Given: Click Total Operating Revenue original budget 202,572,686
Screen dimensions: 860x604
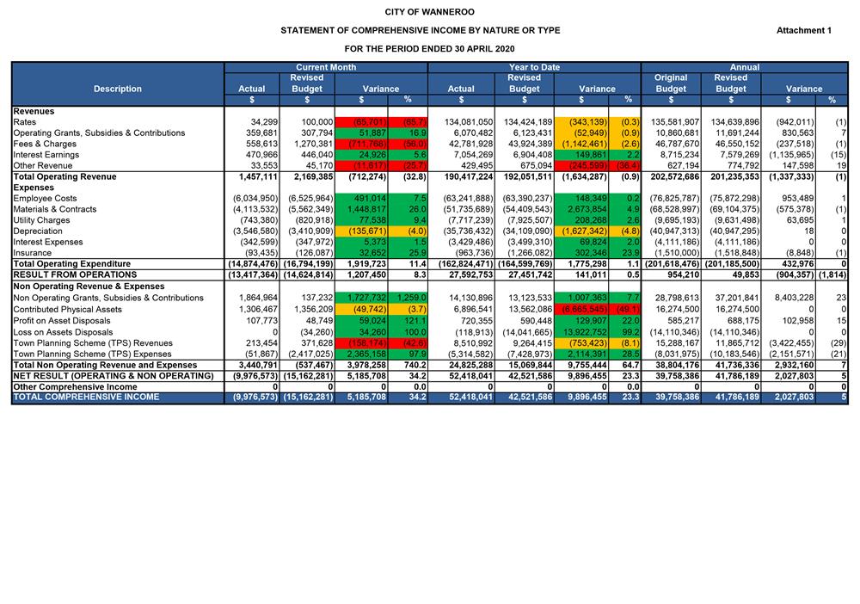Looking at the screenshot, I should pyautogui.click(x=674, y=176).
